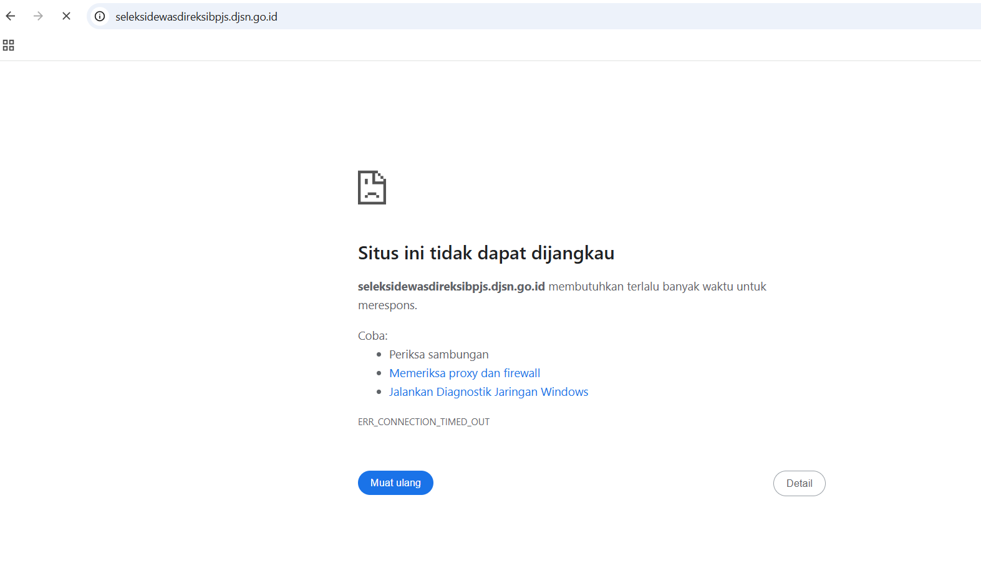981x581 pixels.
Task: Launch Jalankan Diagnostik Jaringan Windows link
Action: click(x=488, y=392)
